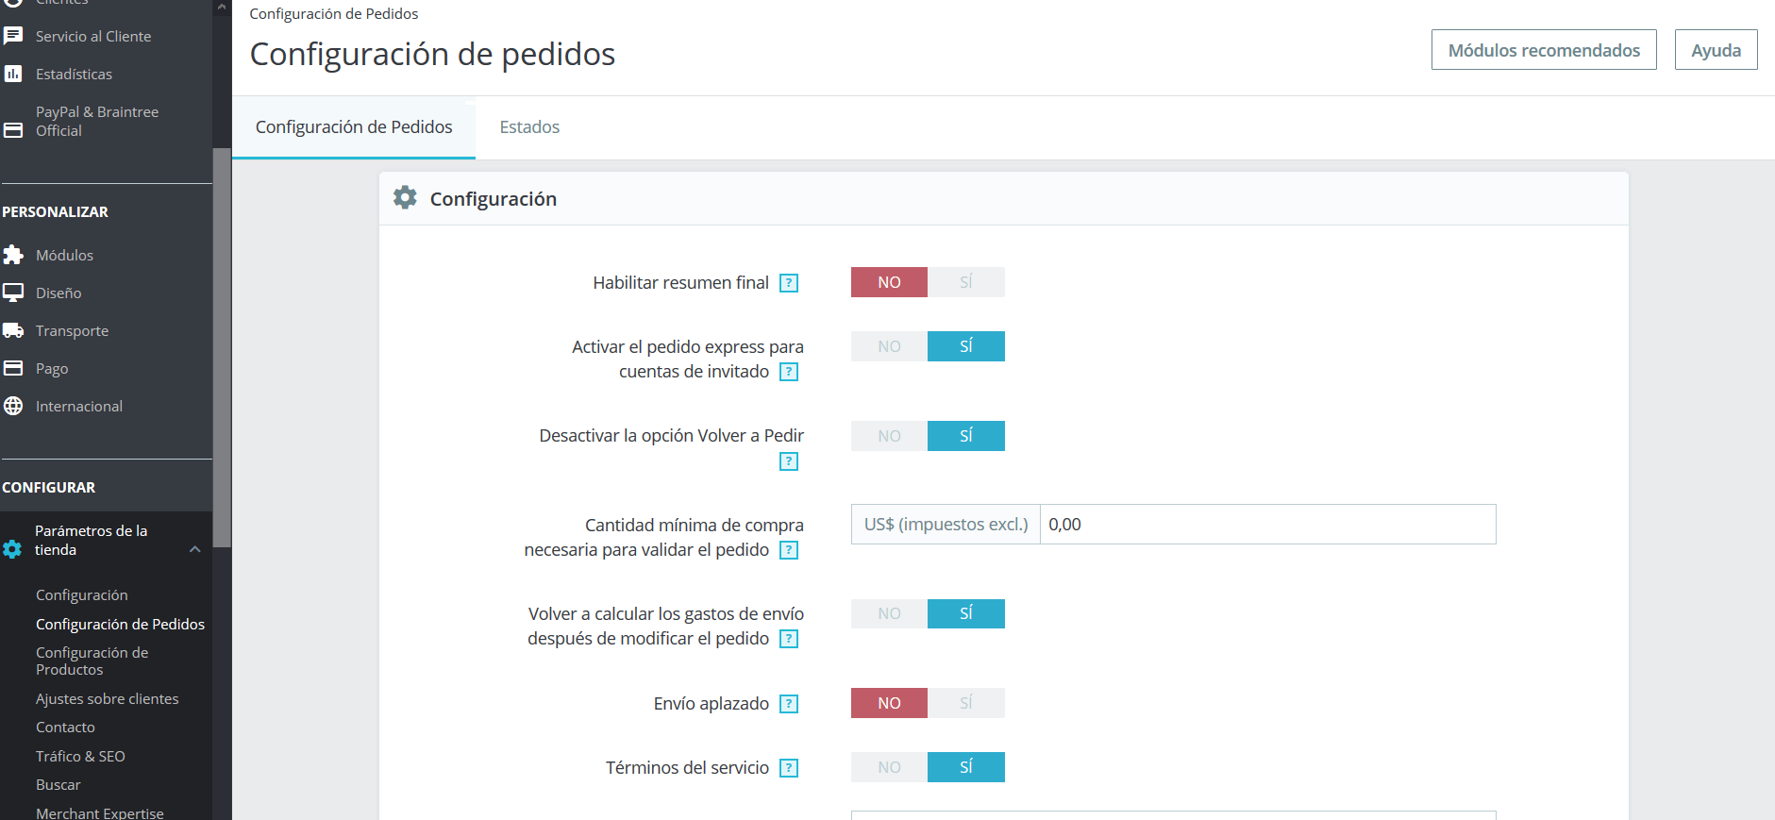Click the Diseño monitor icon
Screen dimensions: 1775x820
point(13,293)
